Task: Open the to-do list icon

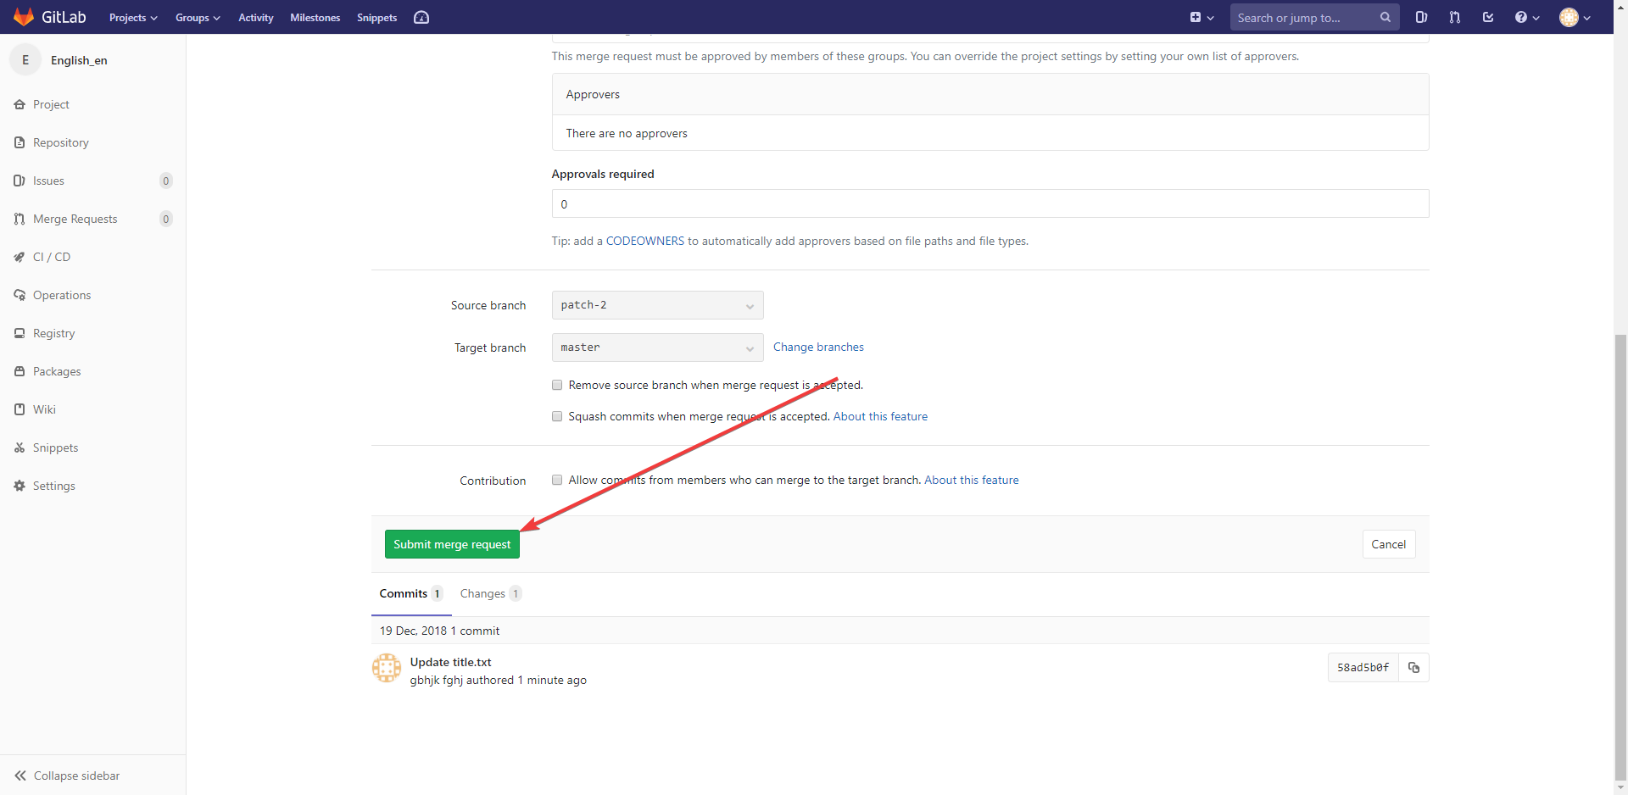Action: pyautogui.click(x=1488, y=17)
